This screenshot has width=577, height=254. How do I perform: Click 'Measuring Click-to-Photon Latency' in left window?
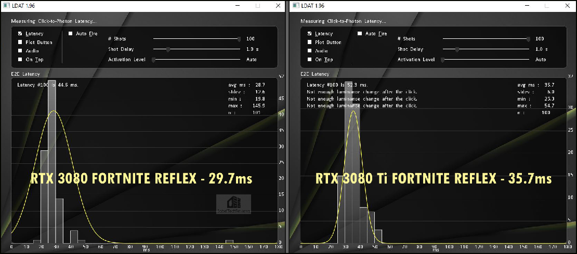pyautogui.click(x=54, y=21)
